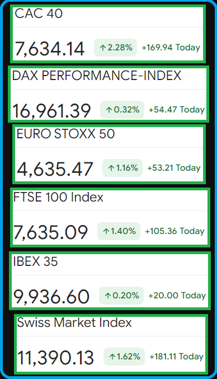Screen dimensions: 217x379
Task: Select the FTSE value 7,635.09
Action: coord(50,232)
